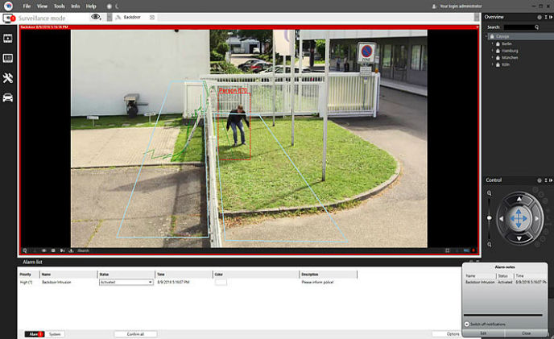Screen dimensions: 554x339
Task: Click the app logo in title bar
Action: point(8,6)
